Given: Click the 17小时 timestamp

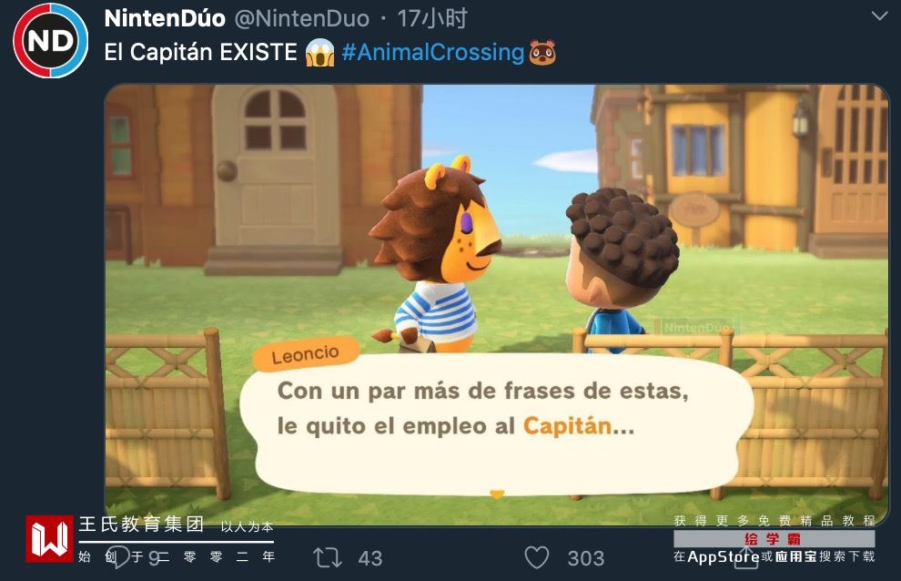Looking at the screenshot, I should pyautogui.click(x=432, y=19).
